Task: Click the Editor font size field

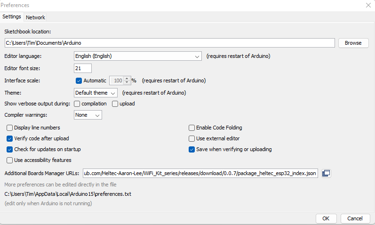Action: point(83,68)
